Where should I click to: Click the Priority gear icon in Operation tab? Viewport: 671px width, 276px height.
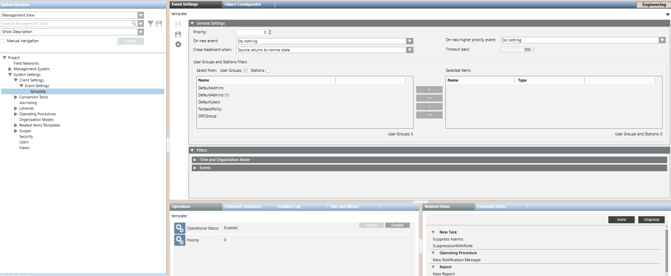[x=179, y=240]
